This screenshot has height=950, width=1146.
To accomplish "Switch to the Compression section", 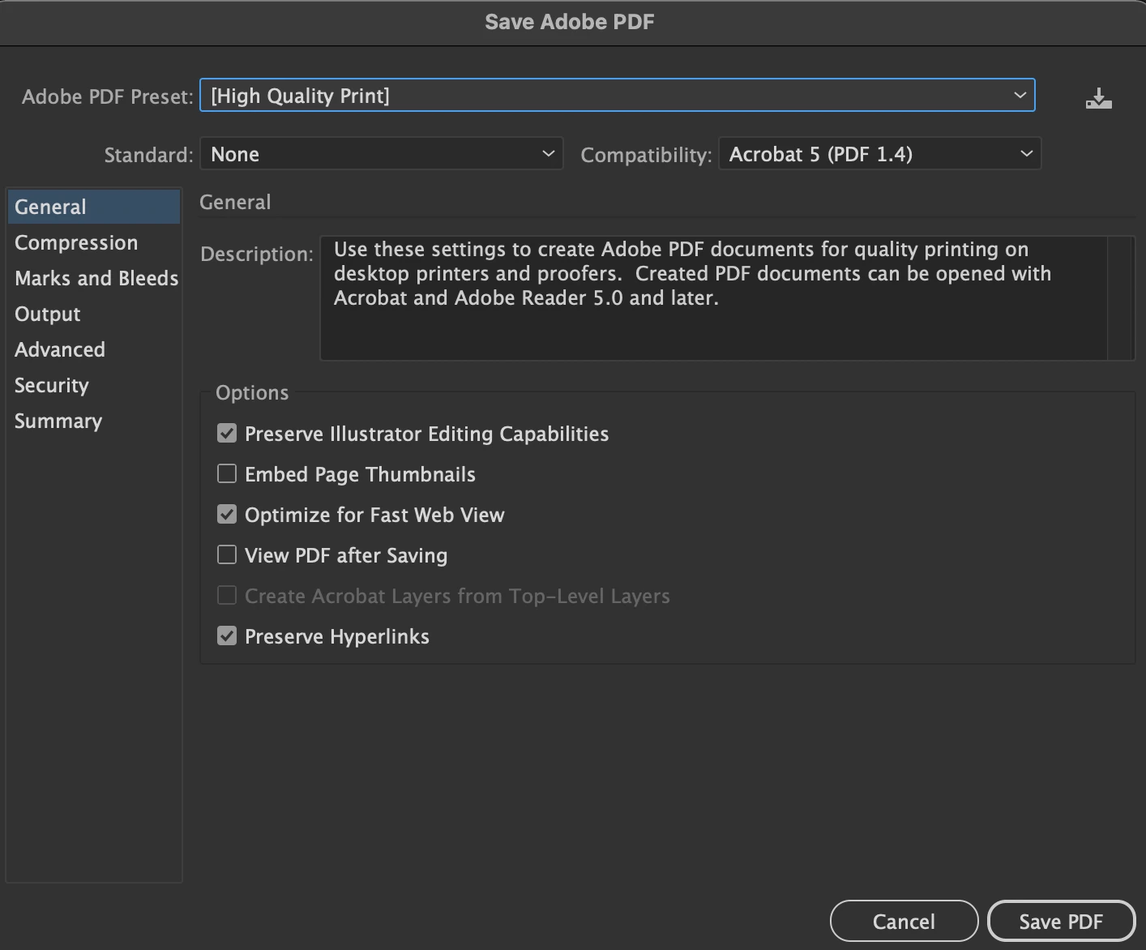I will 93,242.
